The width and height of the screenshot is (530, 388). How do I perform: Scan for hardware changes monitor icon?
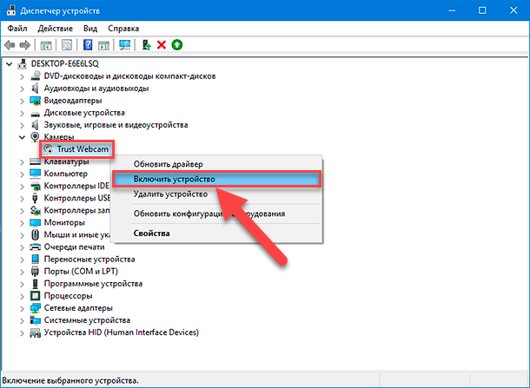125,45
